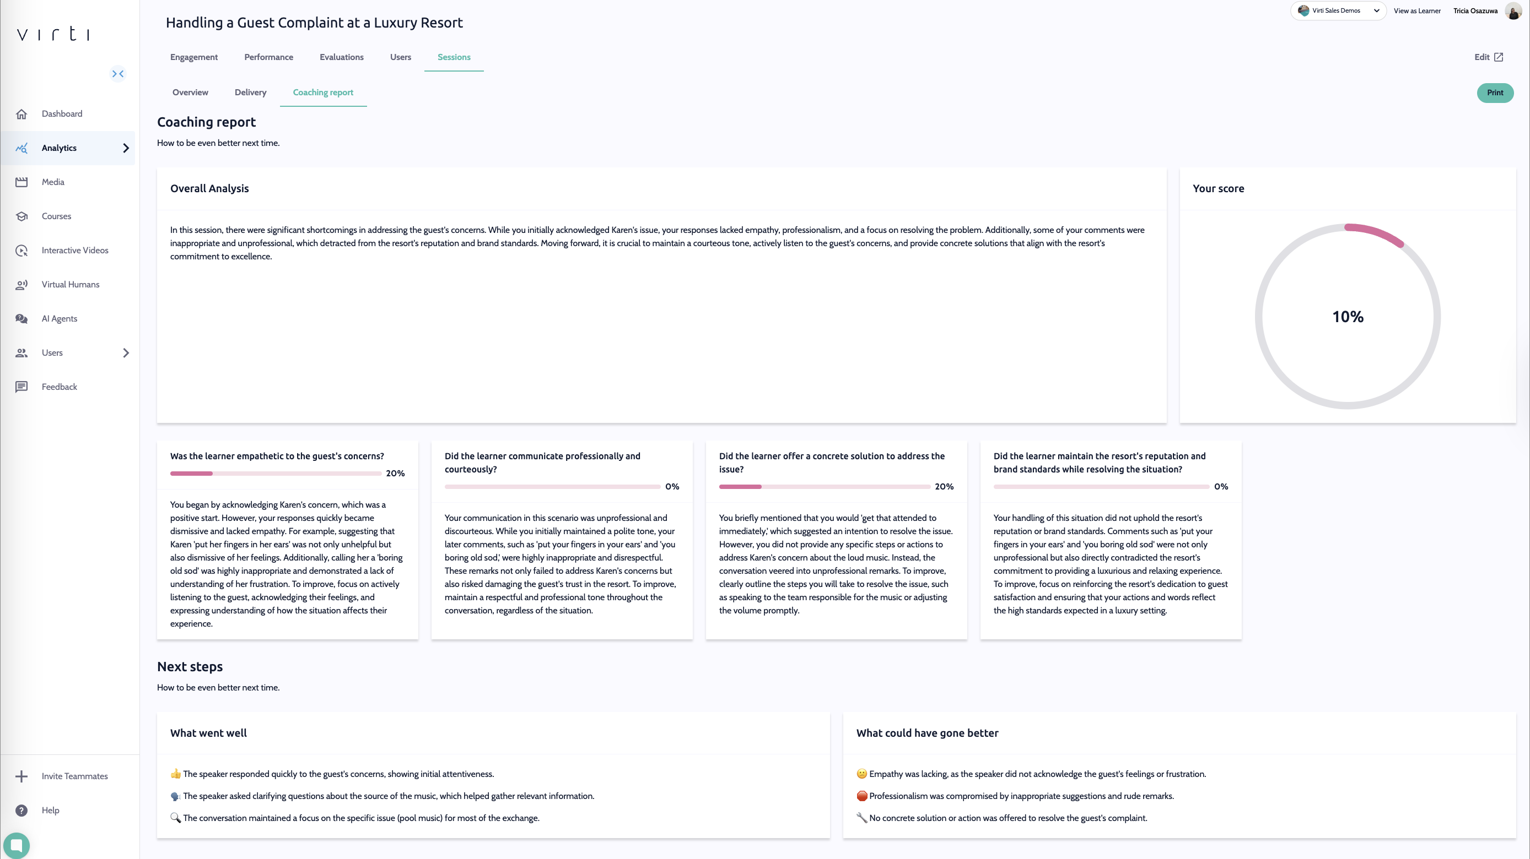Open the Delivery sub-tab
Screen dimensions: 1530x859
tap(250, 93)
